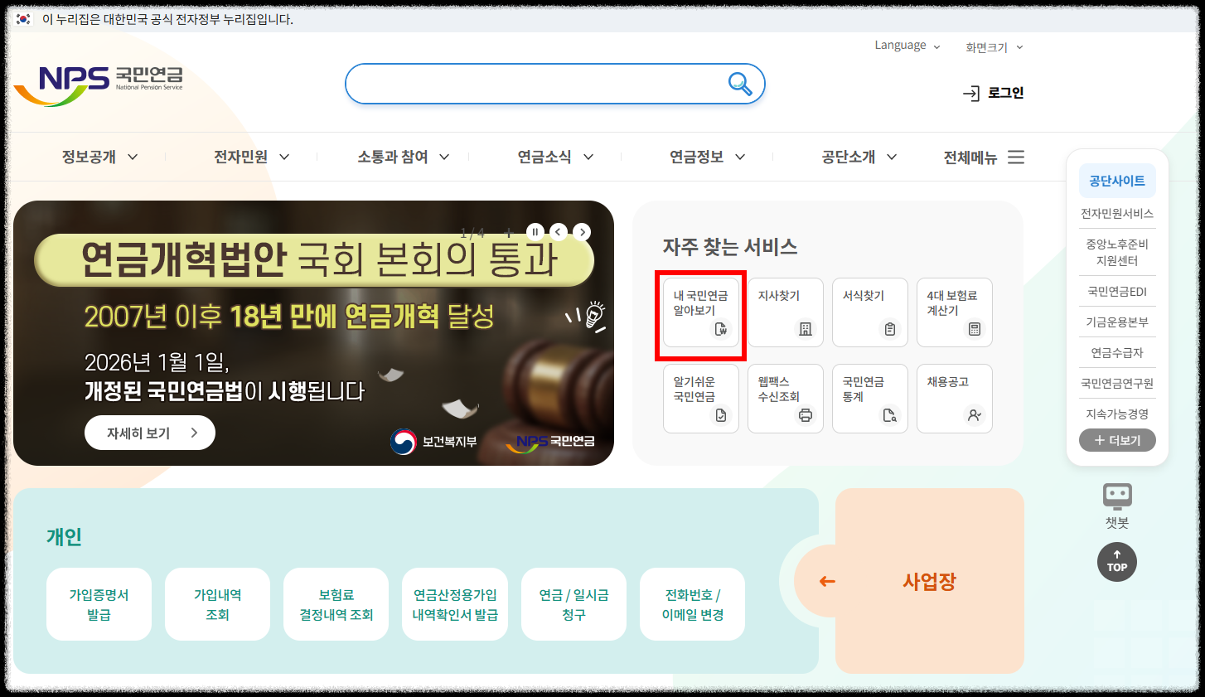
Task: Open the 채용공고 recruitment icon
Action: [x=954, y=399]
